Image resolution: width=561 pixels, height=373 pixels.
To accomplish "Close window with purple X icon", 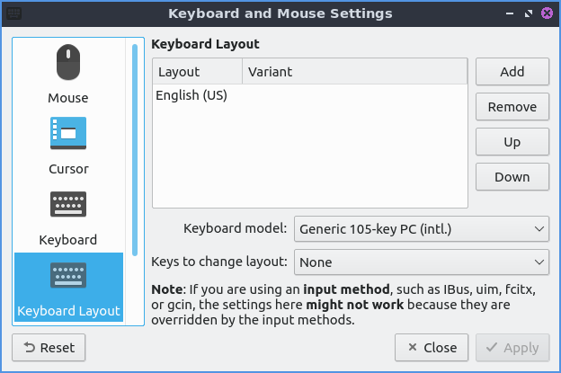I will click(x=547, y=13).
